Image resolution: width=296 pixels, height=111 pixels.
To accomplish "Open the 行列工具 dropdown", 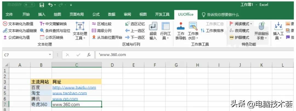I will tap(166, 31).
